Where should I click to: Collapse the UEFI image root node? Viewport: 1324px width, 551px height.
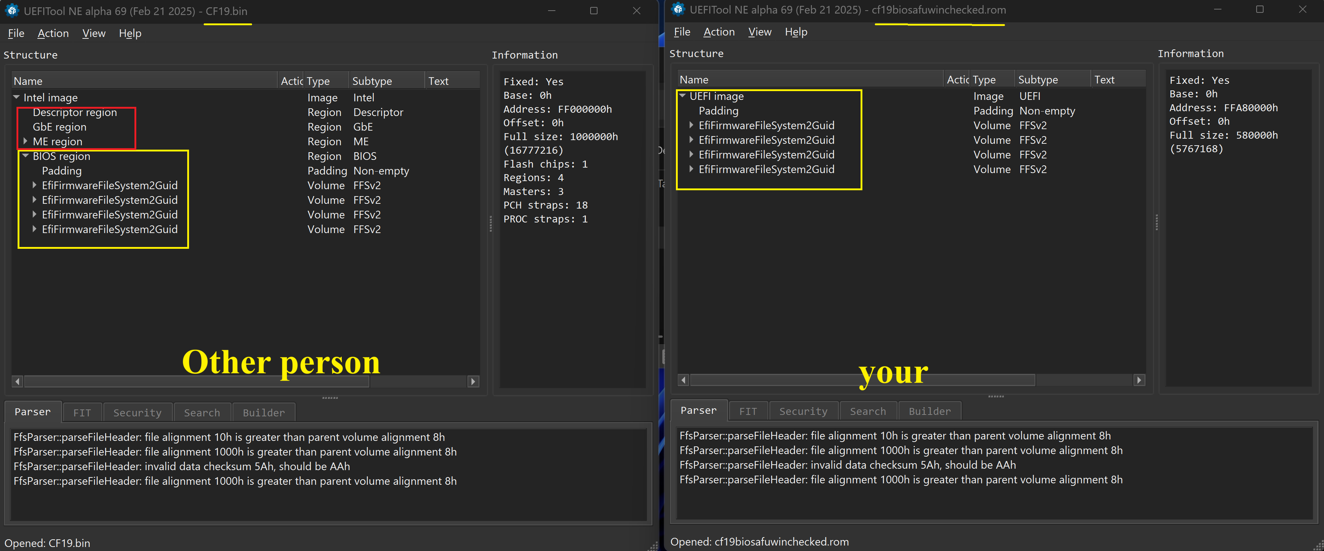(x=683, y=95)
